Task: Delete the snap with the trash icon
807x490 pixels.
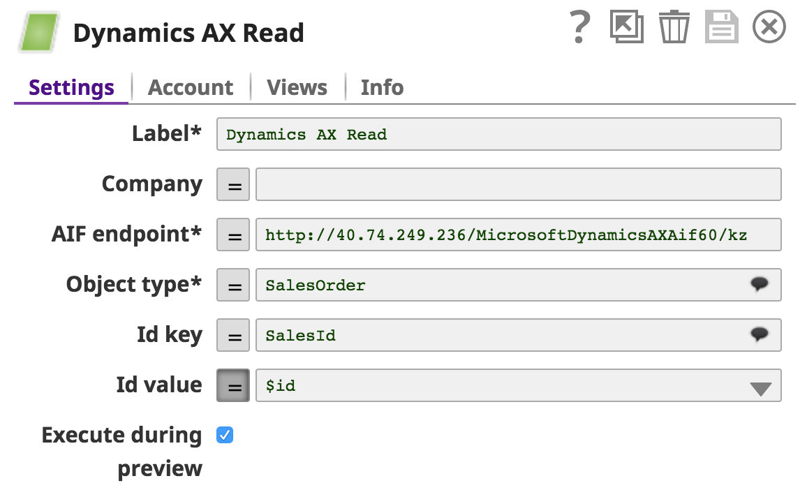Action: pos(674,27)
